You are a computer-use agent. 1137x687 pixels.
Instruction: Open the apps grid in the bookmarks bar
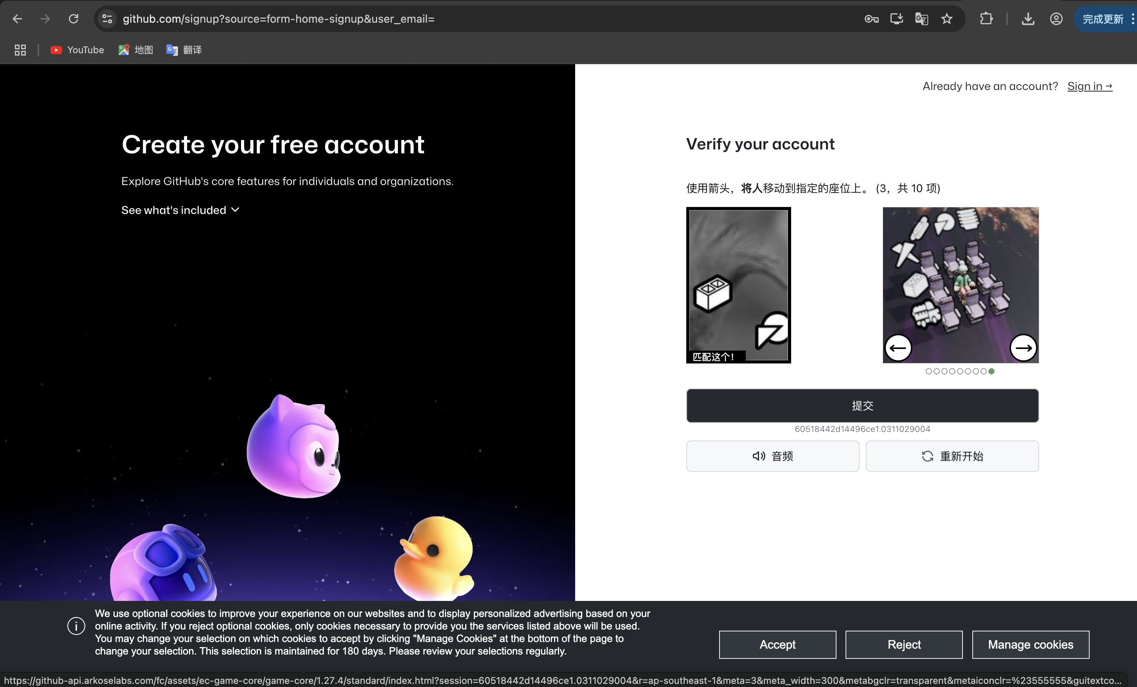pyautogui.click(x=20, y=50)
